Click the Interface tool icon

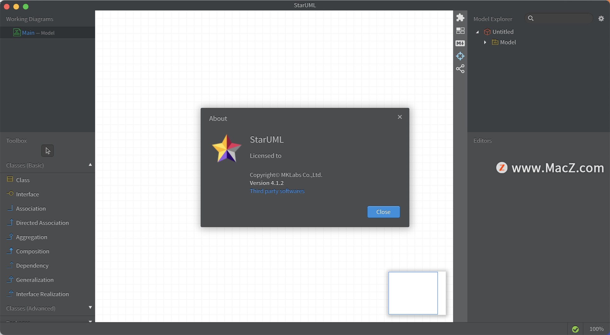tap(10, 193)
